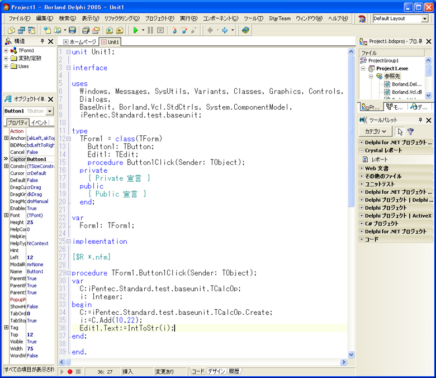Pin the ツールパレット panel
Screen dimensions: 436x378
pos(420,120)
